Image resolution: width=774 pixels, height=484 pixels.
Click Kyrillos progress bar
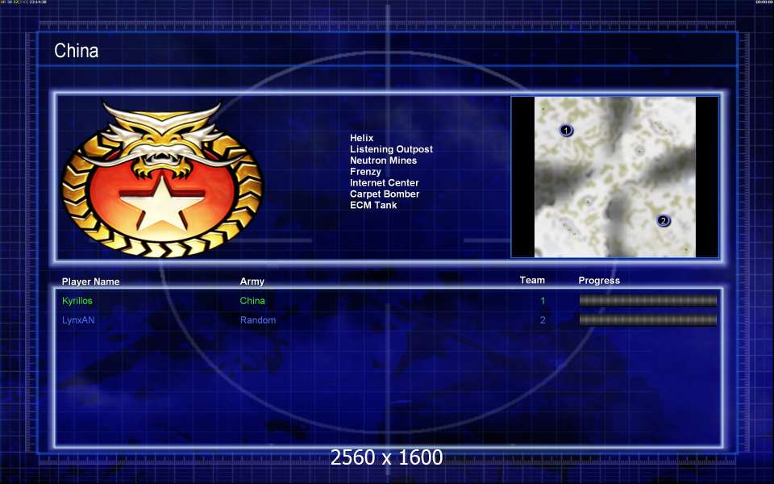pos(647,301)
